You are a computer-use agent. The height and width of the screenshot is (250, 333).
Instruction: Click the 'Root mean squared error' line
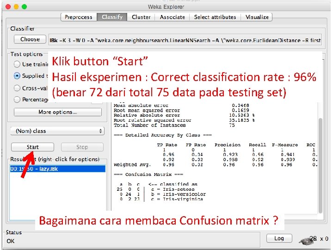coord(181,110)
